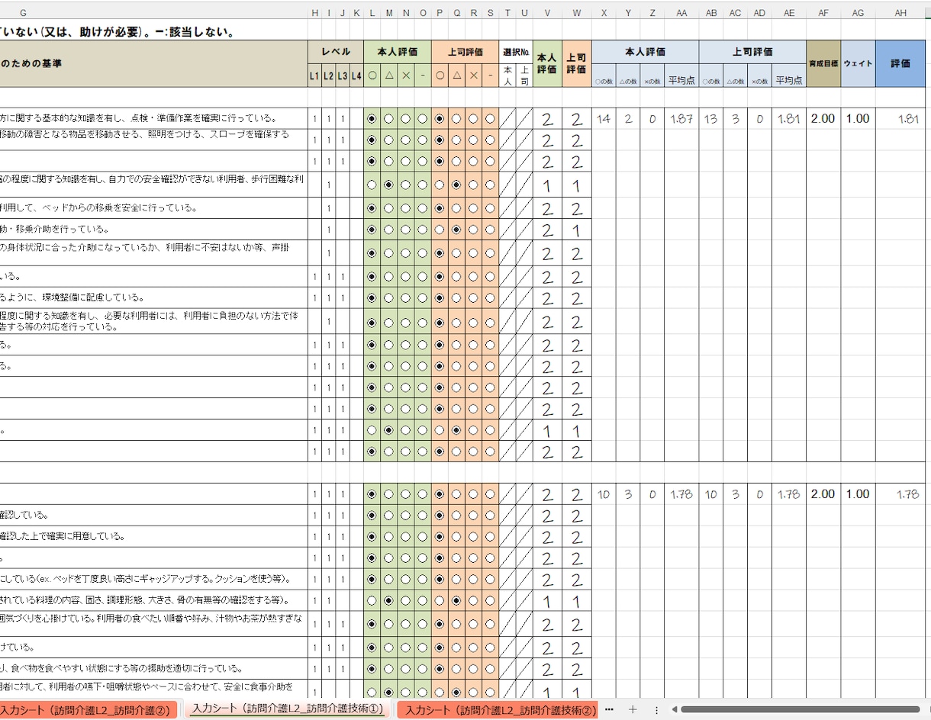Screen dimensions: 931x720
Task: Select the L1 level header cell
Action: click(314, 76)
